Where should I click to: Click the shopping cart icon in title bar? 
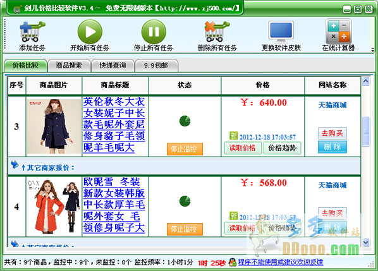pos(17,9)
